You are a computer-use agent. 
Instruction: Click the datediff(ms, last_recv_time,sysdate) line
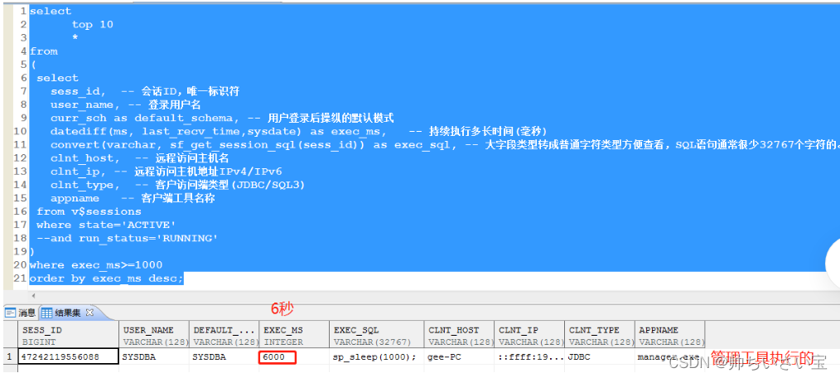(298, 131)
